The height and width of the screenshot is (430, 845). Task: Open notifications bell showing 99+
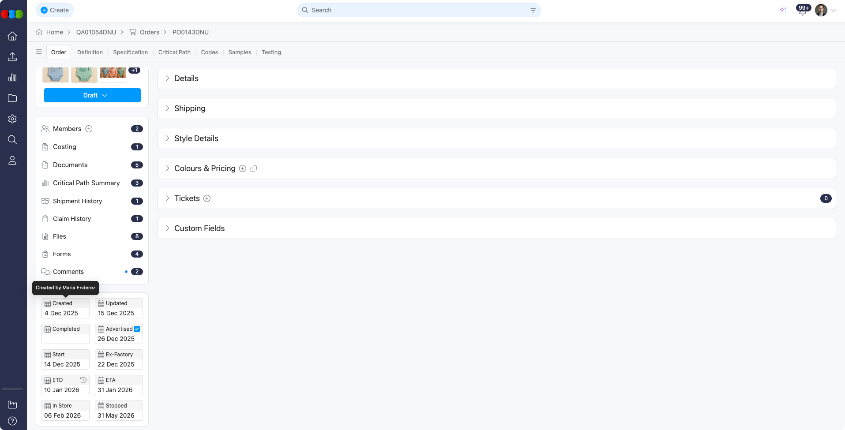coord(802,11)
